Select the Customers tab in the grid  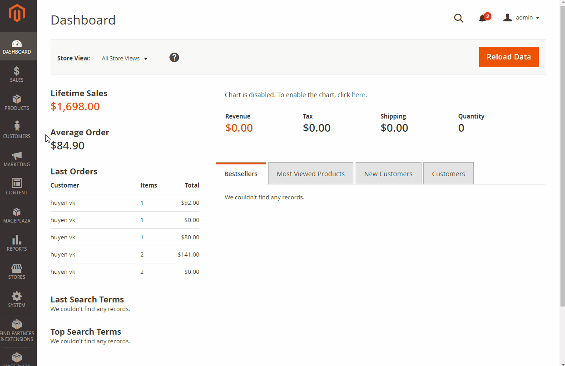click(448, 173)
